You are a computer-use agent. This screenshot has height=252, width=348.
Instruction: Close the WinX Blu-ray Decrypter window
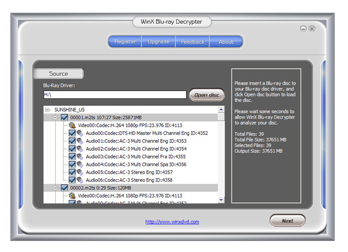click(312, 29)
